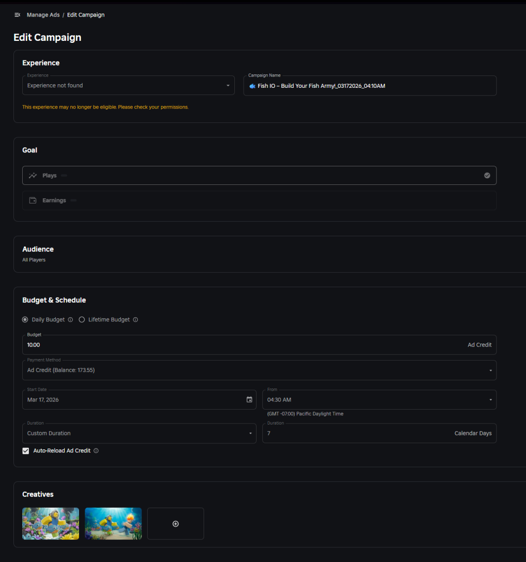Screen dimensions: 526x562
Task: Select Daily Budget radio button
Action: [x=25, y=319]
